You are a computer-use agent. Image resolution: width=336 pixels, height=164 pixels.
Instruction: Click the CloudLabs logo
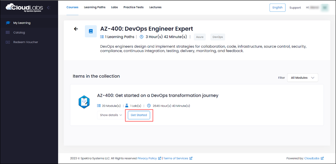point(24,8)
